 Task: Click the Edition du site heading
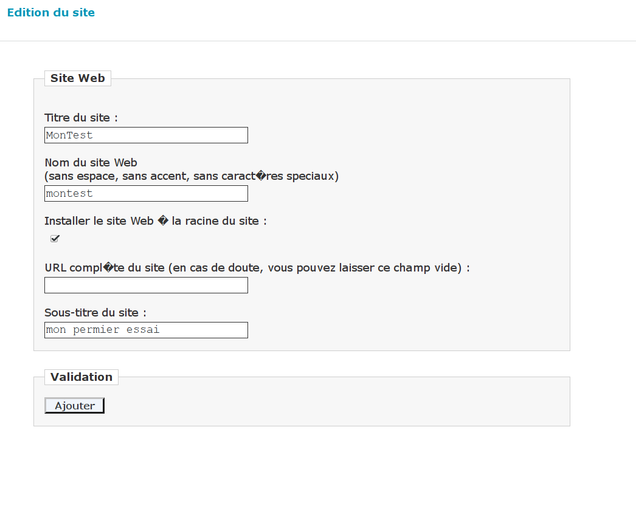[51, 12]
